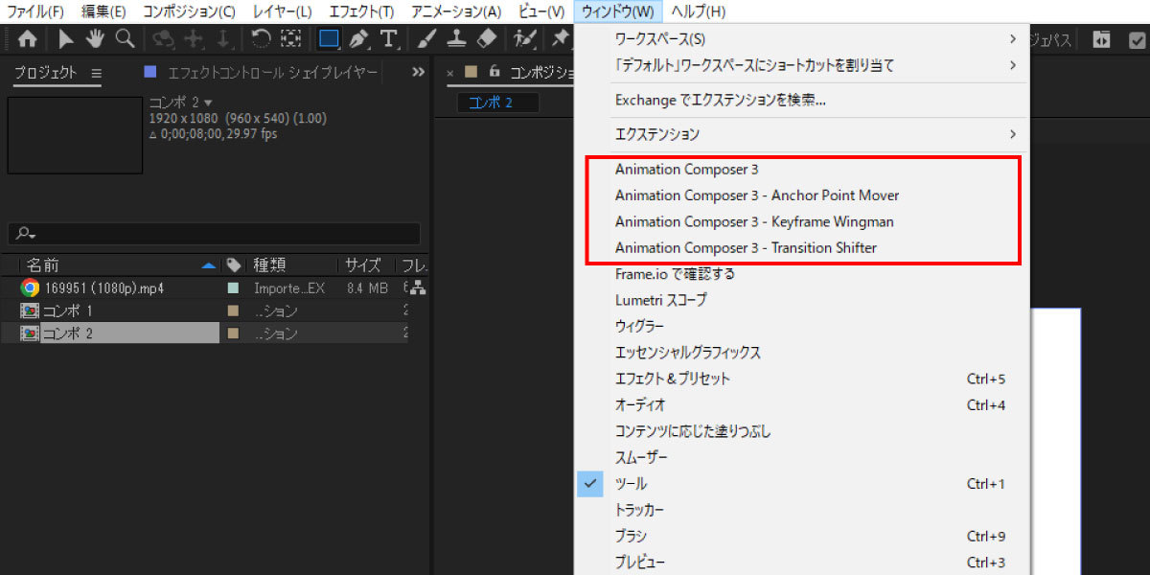1150x575 pixels.
Task: Sort by the 種類 column header
Action: [x=269, y=265]
